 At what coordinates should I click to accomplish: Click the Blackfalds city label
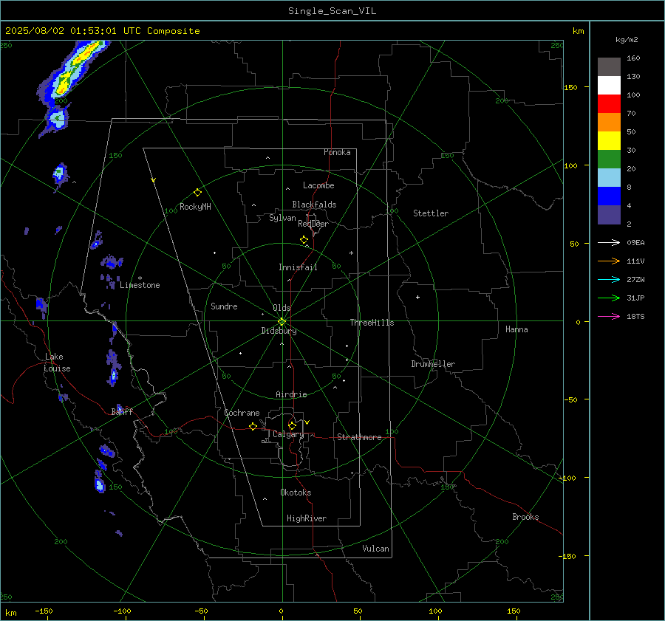314,205
